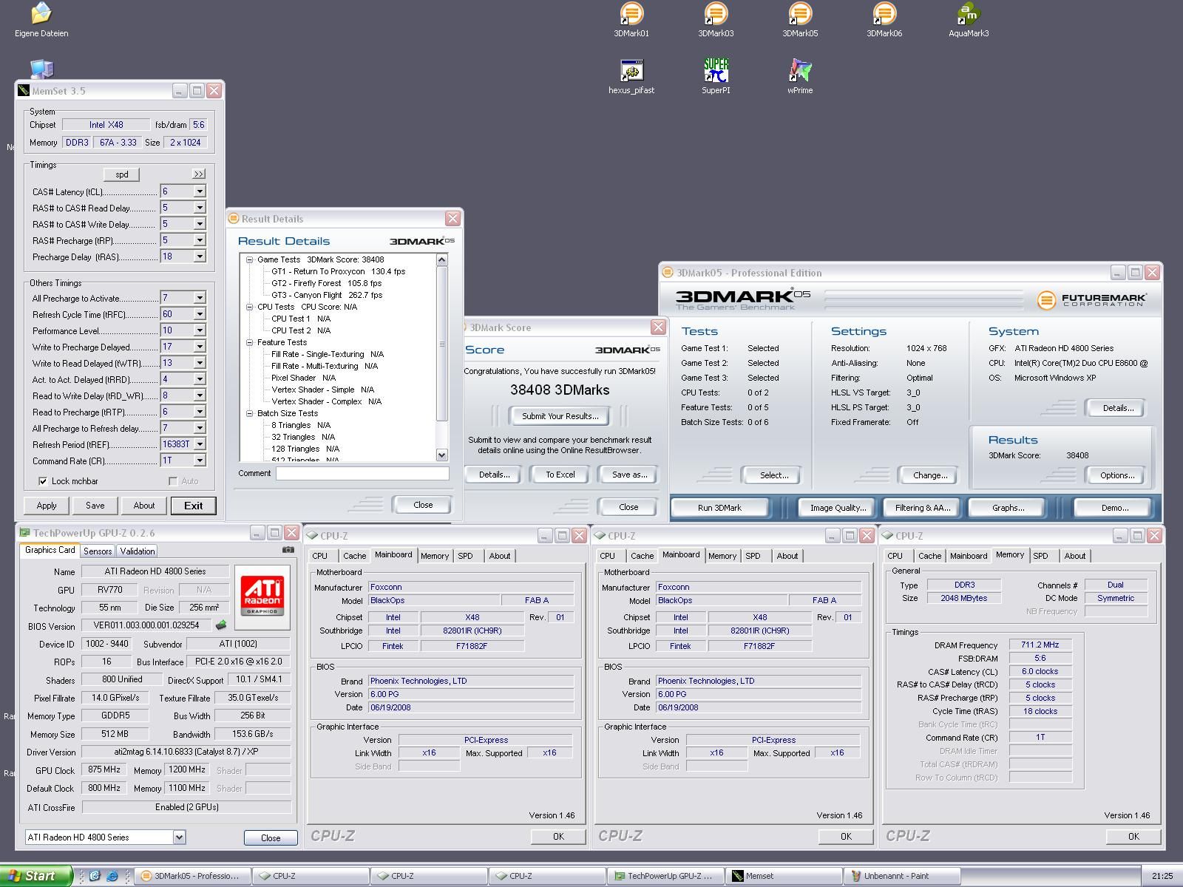Click Image Quality button in 3DMark05
This screenshot has width=1183, height=887.
click(838, 508)
